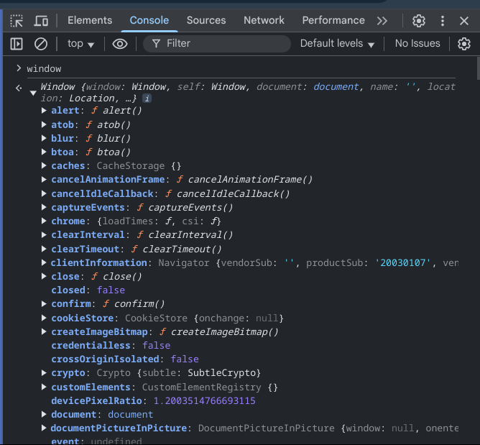Activate the inspect element picker icon
Image resolution: width=480 pixels, height=445 pixels.
(17, 21)
